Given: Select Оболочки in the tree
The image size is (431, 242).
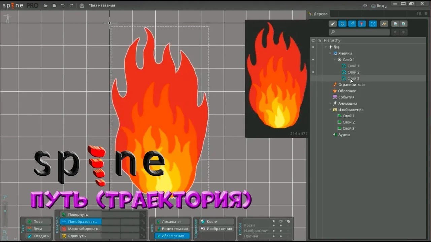Looking at the screenshot, I should point(347,91).
